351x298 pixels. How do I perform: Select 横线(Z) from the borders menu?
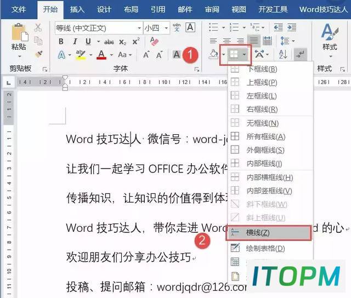tap(269, 233)
